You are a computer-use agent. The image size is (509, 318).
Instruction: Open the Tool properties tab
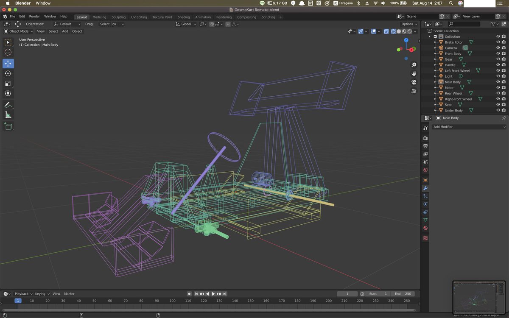click(425, 128)
